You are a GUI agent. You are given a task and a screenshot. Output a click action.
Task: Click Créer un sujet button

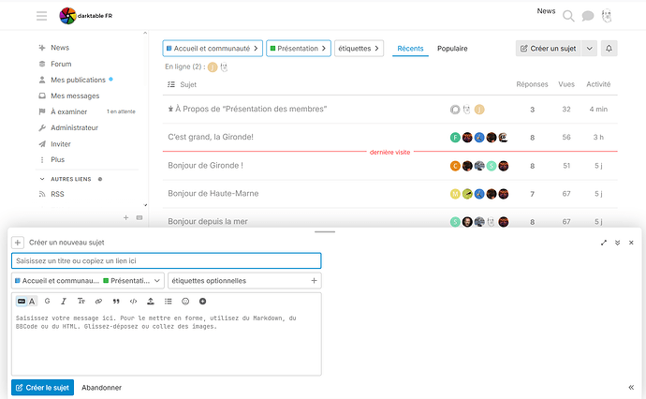[x=549, y=48]
